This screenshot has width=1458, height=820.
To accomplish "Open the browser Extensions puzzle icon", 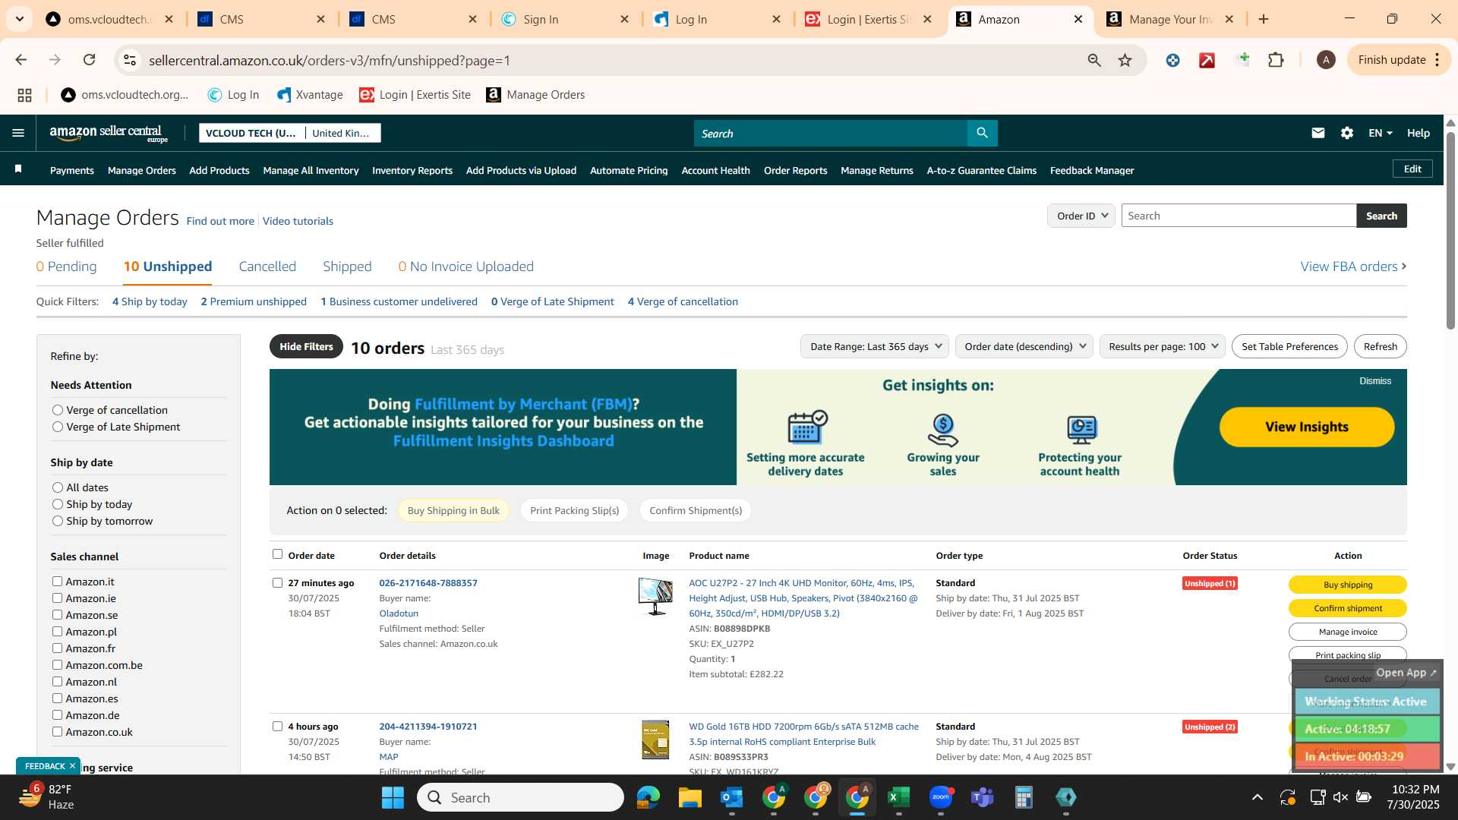I will pyautogui.click(x=1276, y=60).
